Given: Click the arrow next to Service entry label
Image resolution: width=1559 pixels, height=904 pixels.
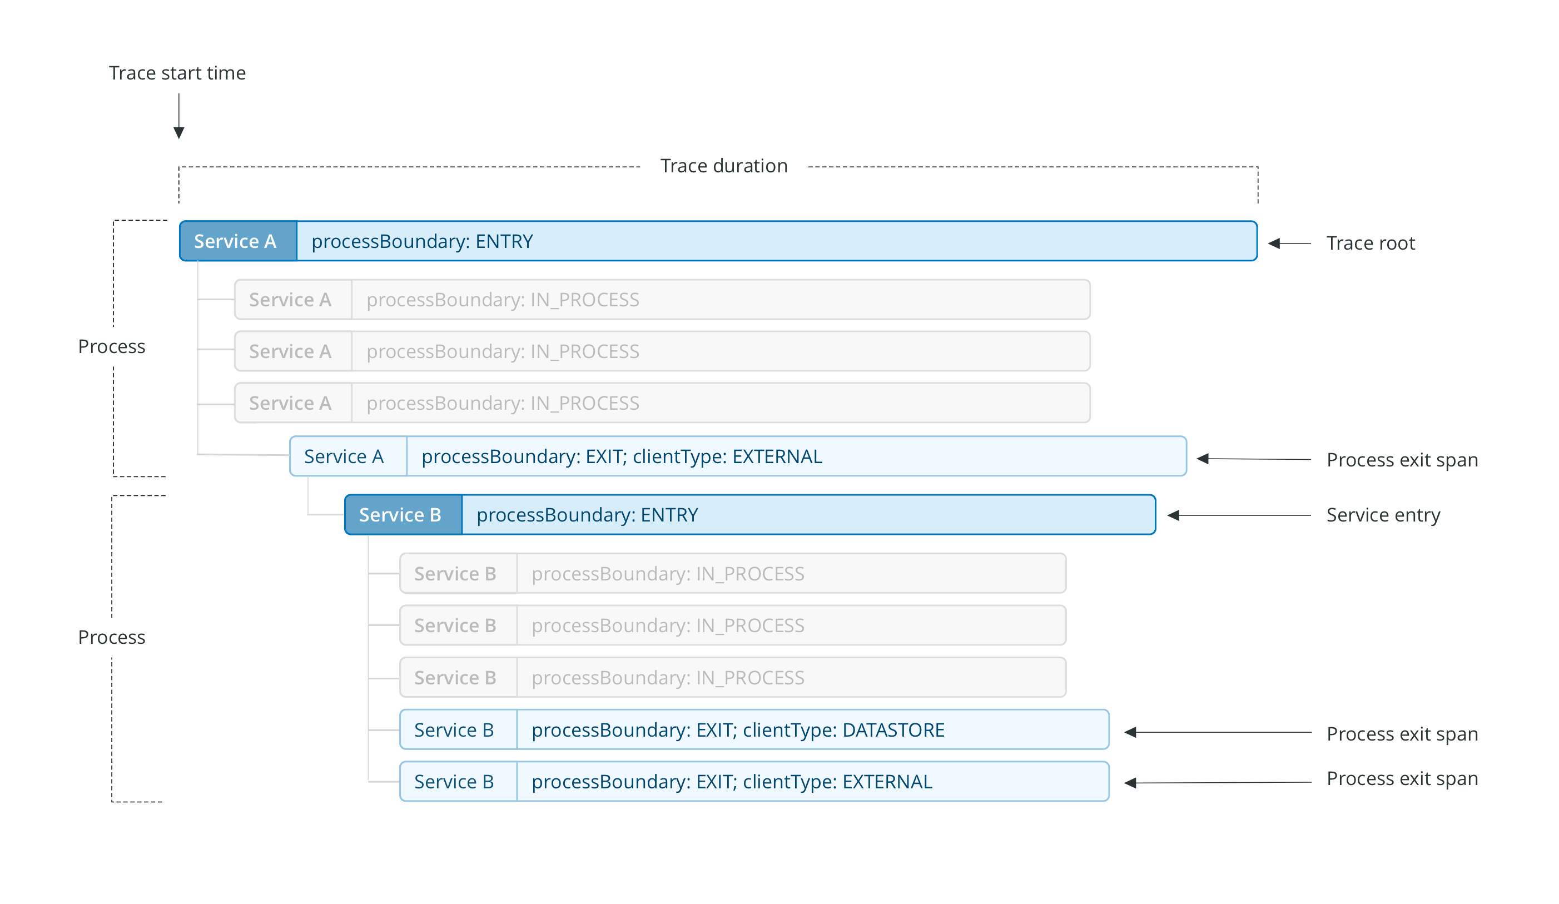Looking at the screenshot, I should (x=1238, y=515).
